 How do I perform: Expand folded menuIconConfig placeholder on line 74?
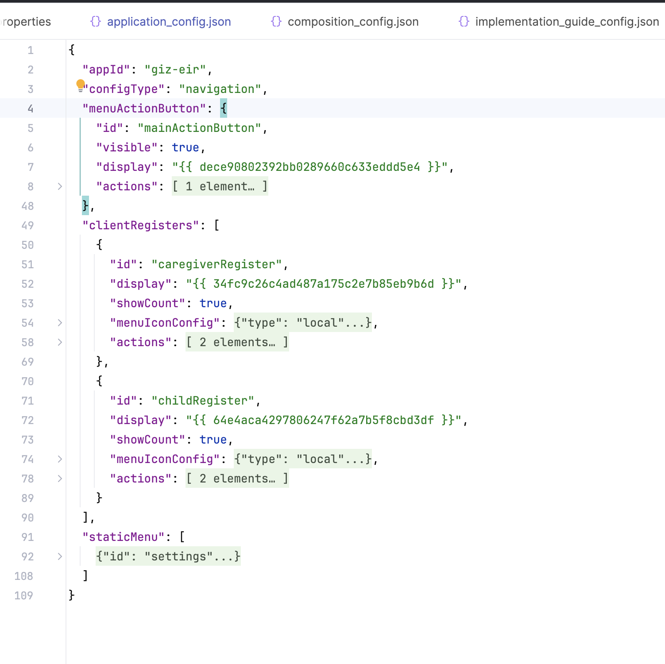(303, 459)
